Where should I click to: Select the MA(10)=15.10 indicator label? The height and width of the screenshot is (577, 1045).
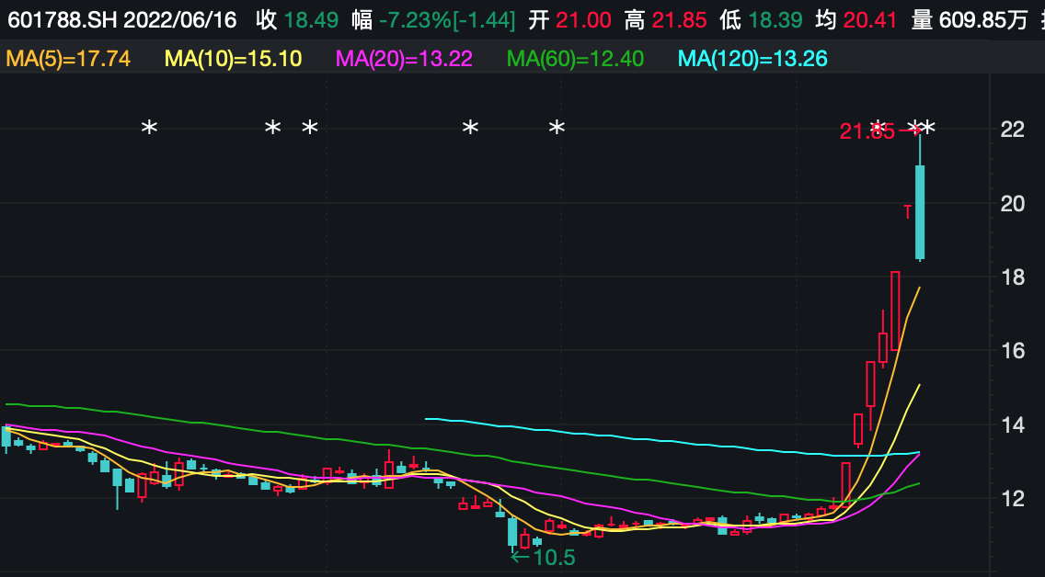(x=234, y=59)
